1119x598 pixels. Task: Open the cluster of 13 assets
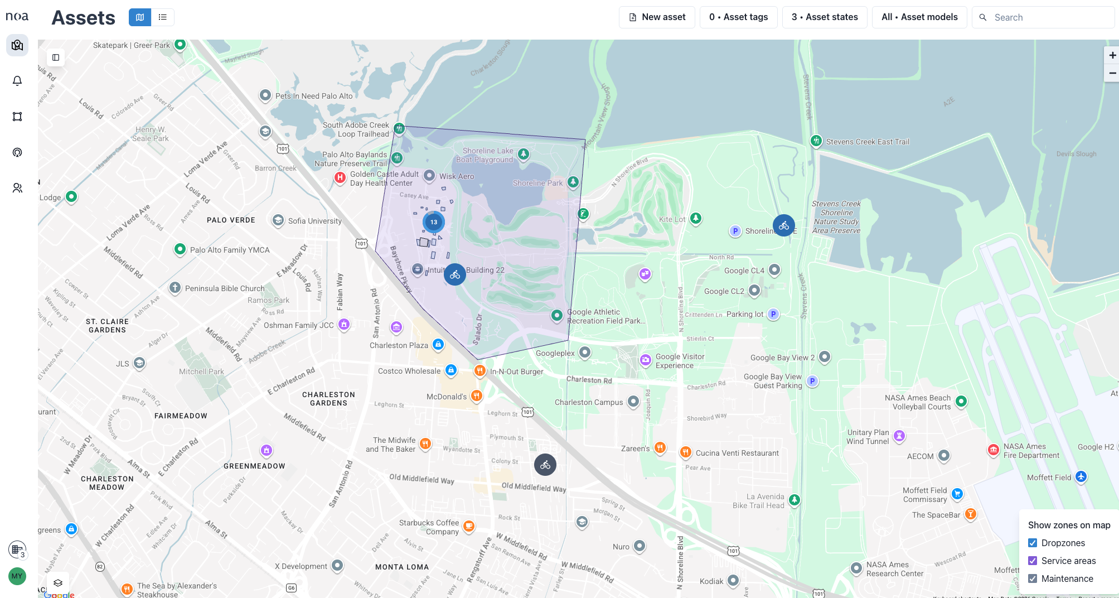click(434, 222)
